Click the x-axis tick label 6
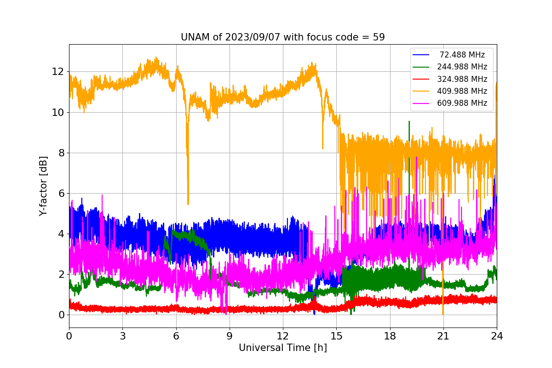The image size is (552, 368). click(x=176, y=336)
